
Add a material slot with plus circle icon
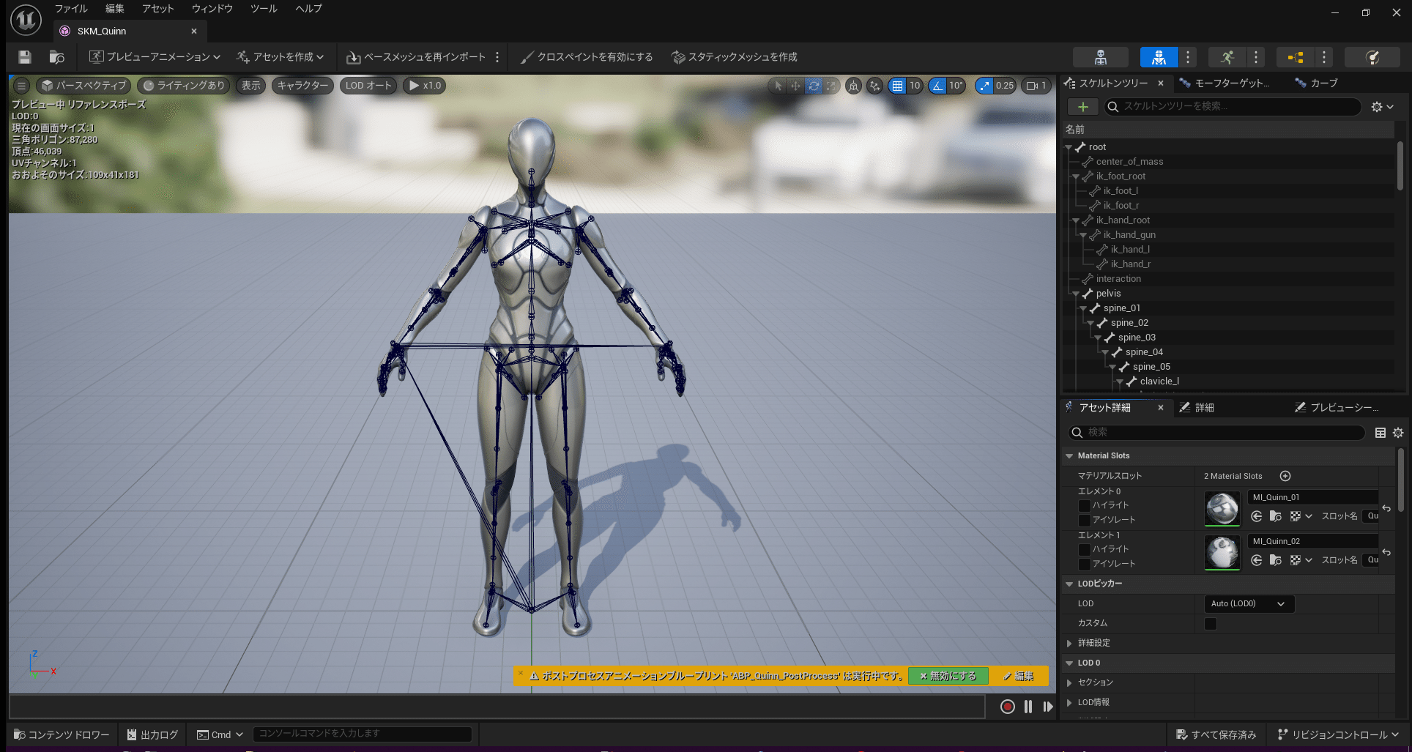click(x=1285, y=476)
